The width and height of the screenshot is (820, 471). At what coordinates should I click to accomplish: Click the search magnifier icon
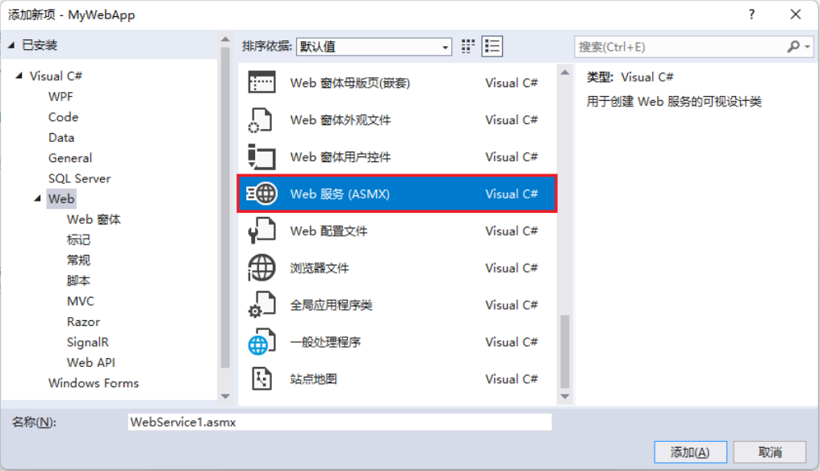(793, 47)
